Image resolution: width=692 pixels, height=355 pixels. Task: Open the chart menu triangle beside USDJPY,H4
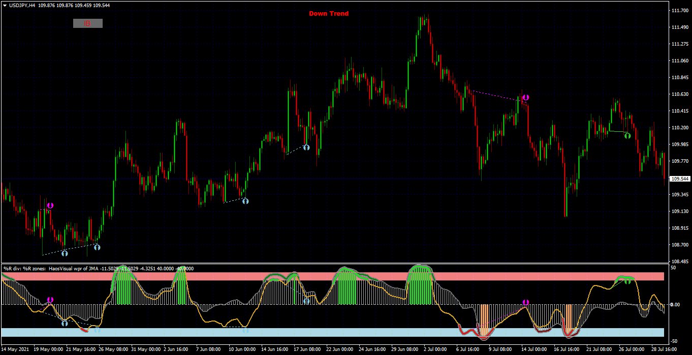click(x=5, y=5)
